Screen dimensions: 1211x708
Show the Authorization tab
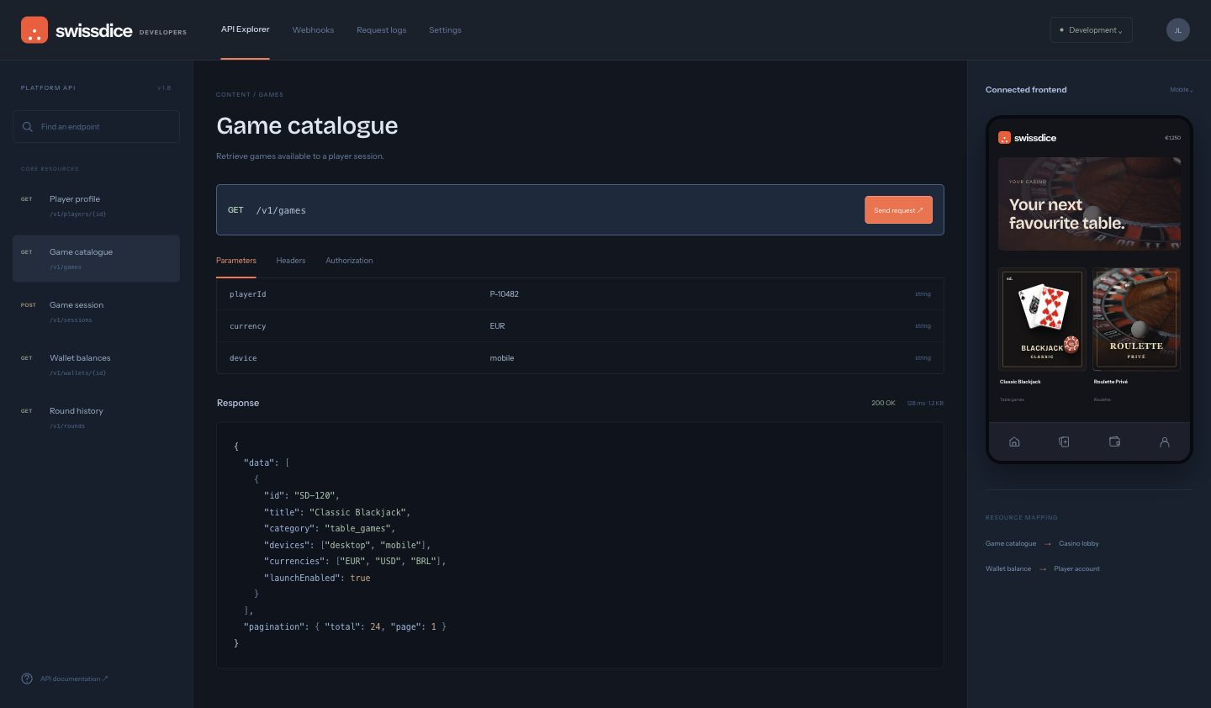(349, 261)
